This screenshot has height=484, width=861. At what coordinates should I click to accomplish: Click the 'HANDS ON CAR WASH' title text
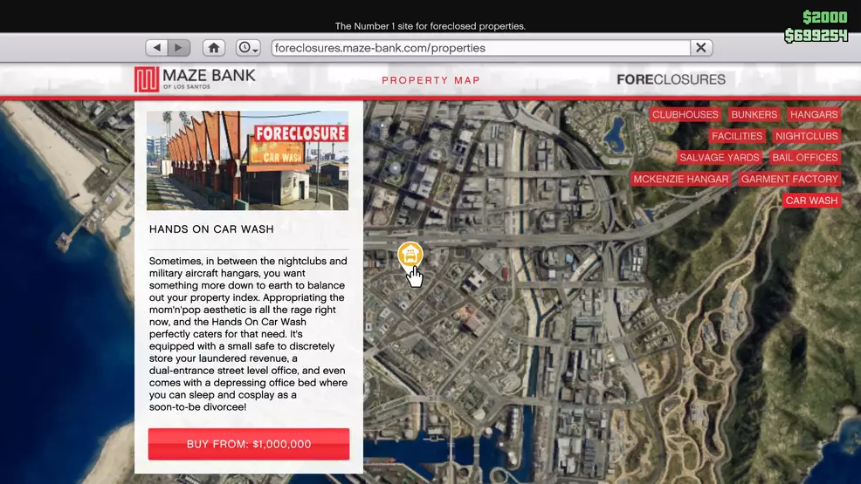211,229
